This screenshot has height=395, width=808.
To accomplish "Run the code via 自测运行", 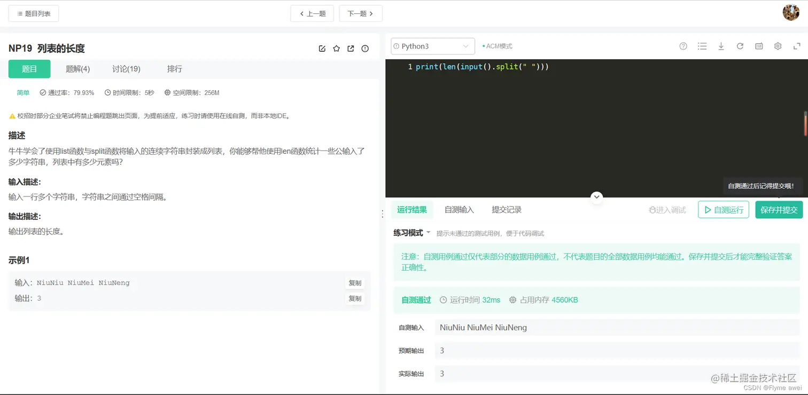I will 723,210.
